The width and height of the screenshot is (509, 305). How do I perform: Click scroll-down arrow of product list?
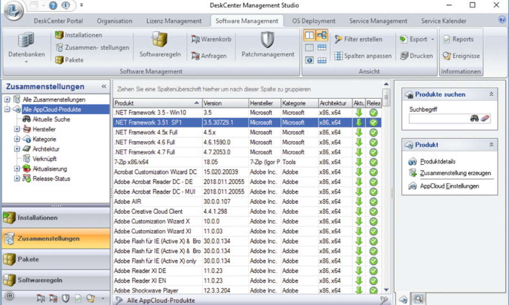[x=386, y=290]
